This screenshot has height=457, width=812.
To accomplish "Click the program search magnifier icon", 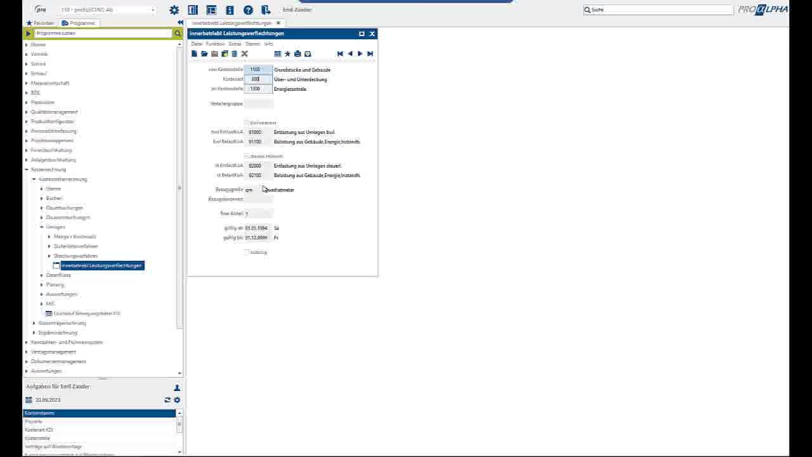I will [178, 33].
